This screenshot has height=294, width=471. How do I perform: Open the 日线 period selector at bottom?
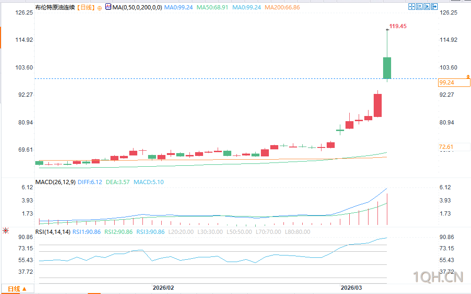tap(17, 289)
